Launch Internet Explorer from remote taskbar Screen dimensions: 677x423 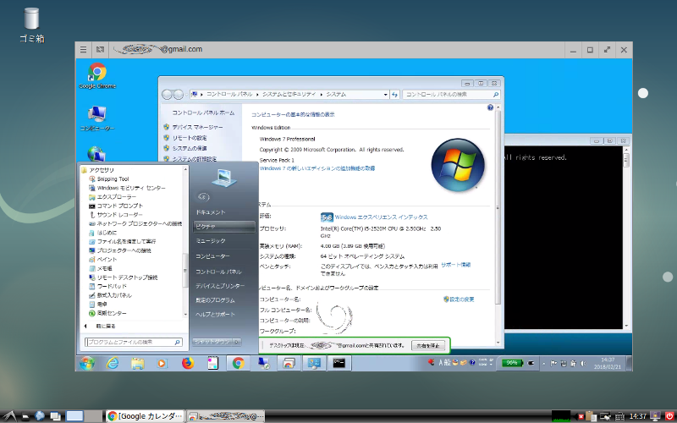pyautogui.click(x=113, y=364)
